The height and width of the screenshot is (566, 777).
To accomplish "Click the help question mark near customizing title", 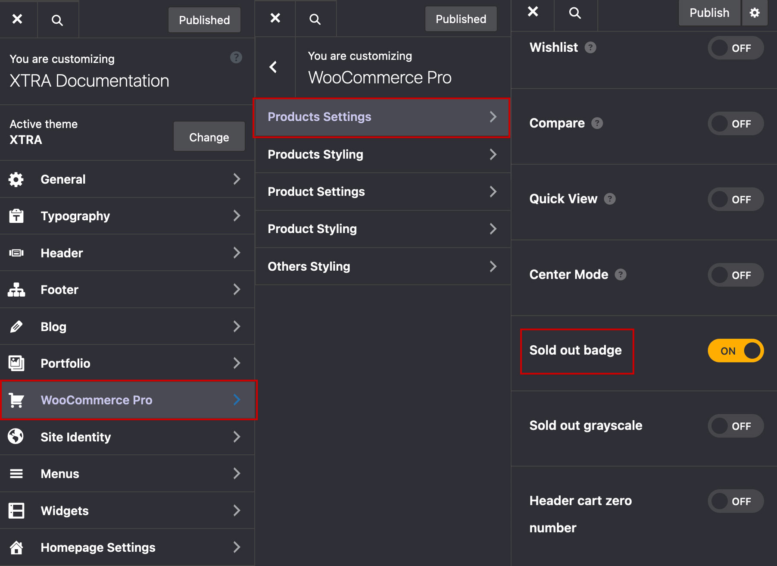I will 236,57.
